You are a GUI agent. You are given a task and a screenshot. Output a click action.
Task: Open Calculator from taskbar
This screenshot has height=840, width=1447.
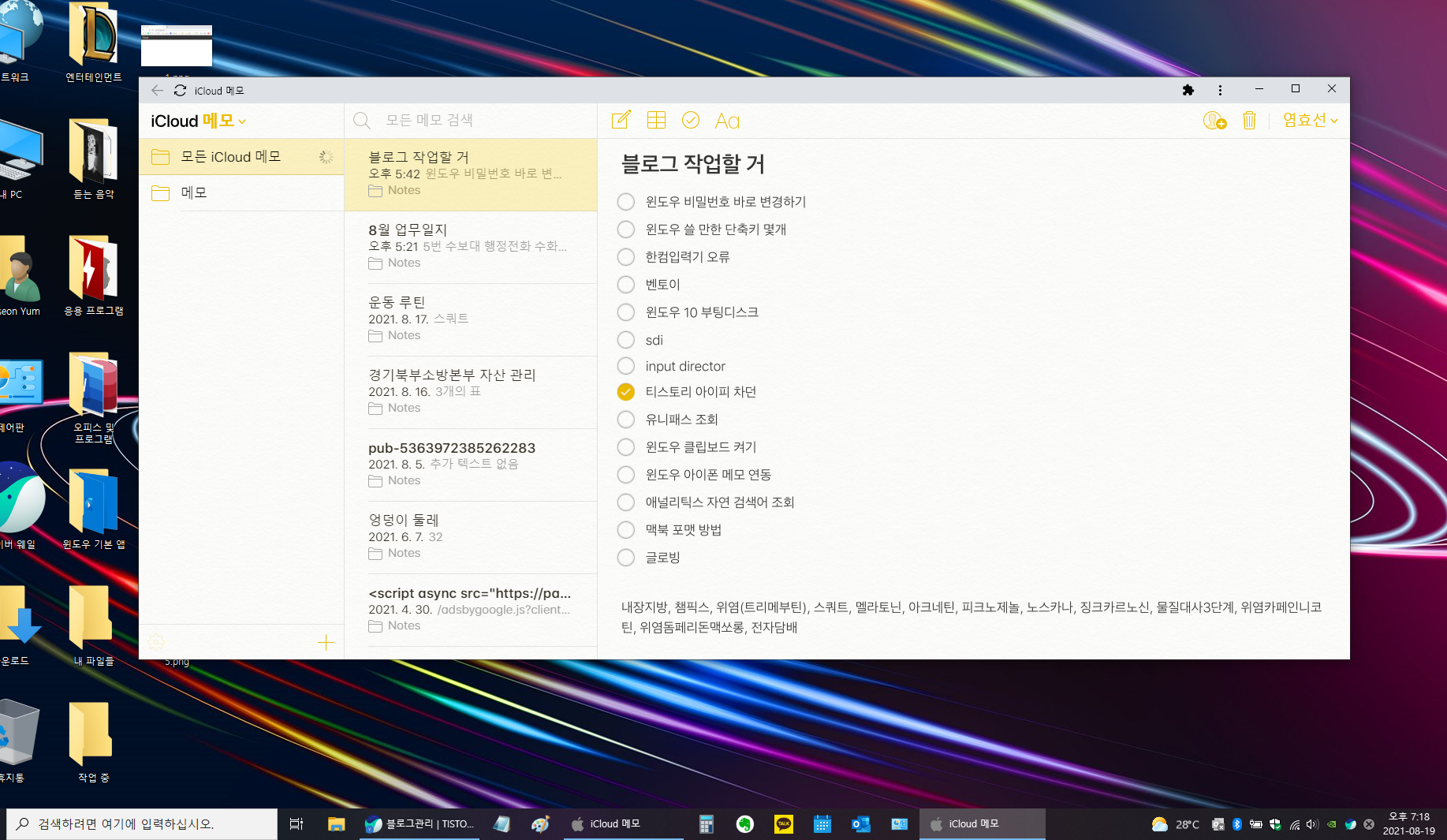pos(706,824)
